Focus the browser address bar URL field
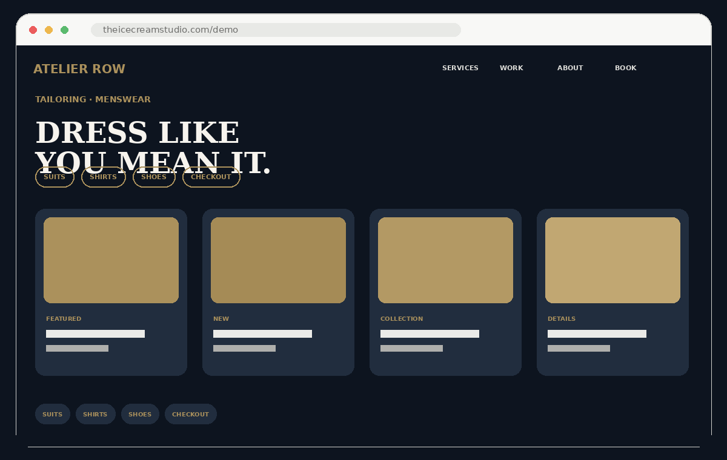Image resolution: width=727 pixels, height=460 pixels. point(276,30)
